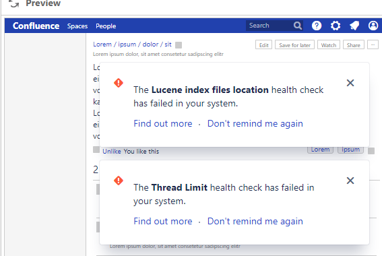Click the Edit button
Image resolution: width=382 pixels, height=256 pixels.
point(263,45)
